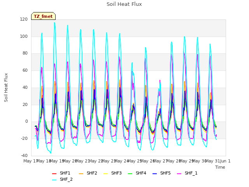Click the vertical Soil Heat Flux axis label
249x187 pixels.
[x=6, y=87]
